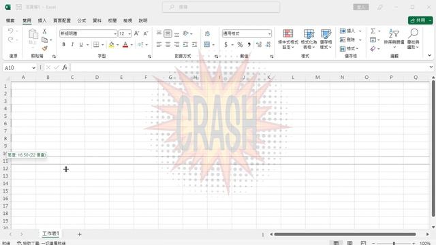Screen dimensions: 436x245
Task: Click the Insert Function fx icon
Action: (65, 67)
